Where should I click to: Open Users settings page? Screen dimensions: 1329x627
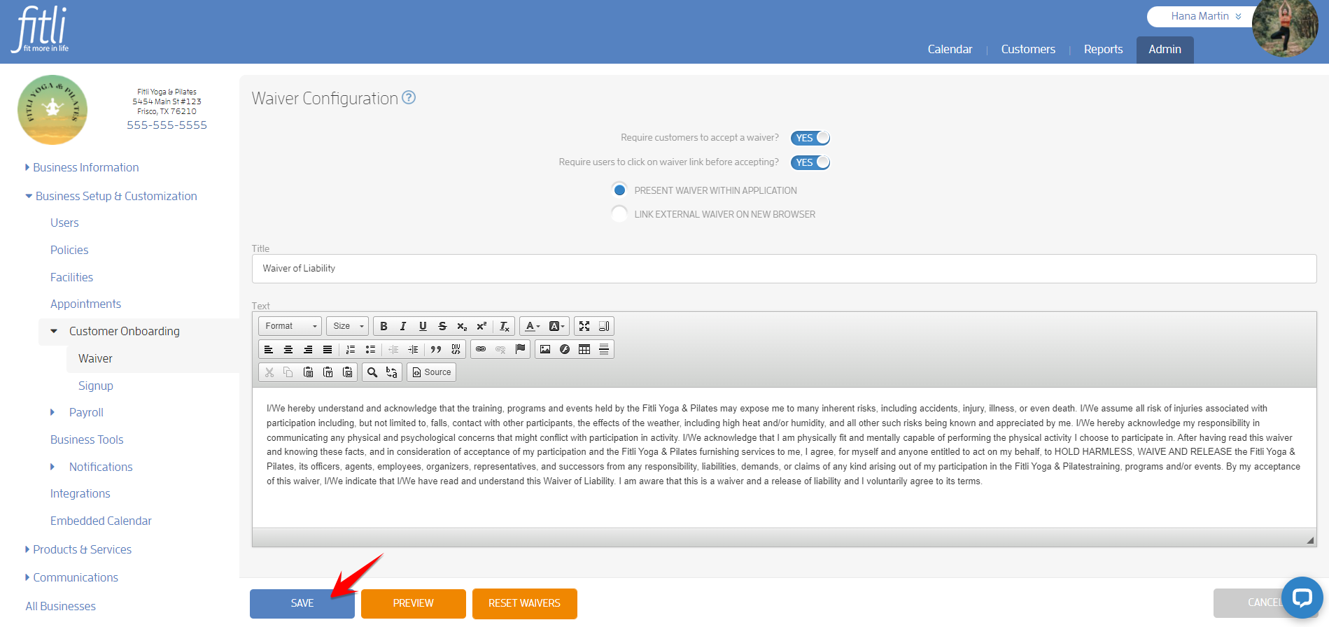point(64,223)
